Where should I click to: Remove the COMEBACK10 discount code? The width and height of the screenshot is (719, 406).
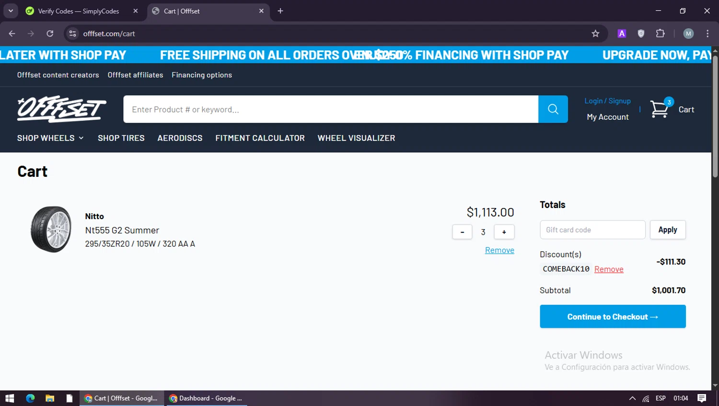(x=609, y=269)
